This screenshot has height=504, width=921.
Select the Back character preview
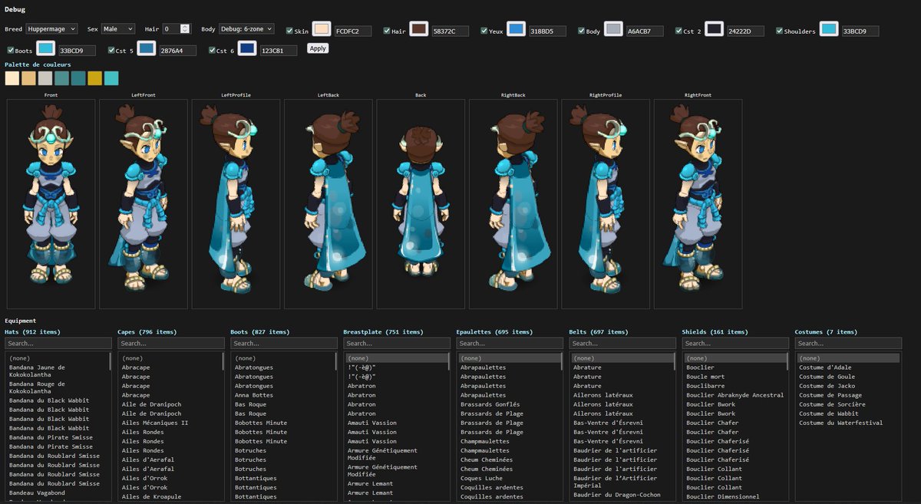[x=421, y=203]
